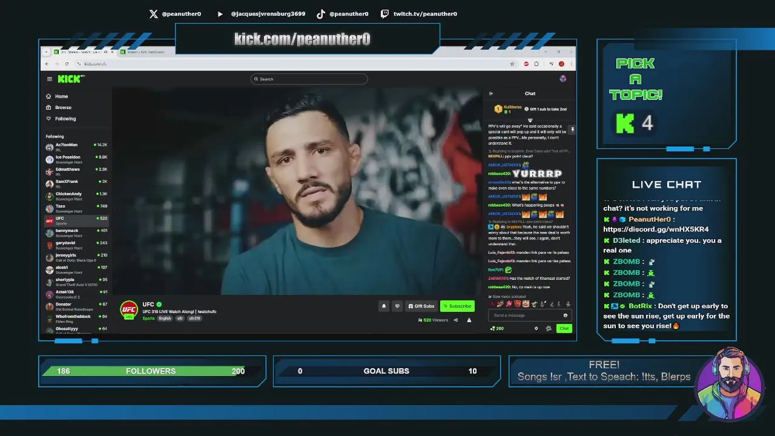Bookmark this page with star icon
The width and height of the screenshot is (775, 436).
[x=512, y=64]
